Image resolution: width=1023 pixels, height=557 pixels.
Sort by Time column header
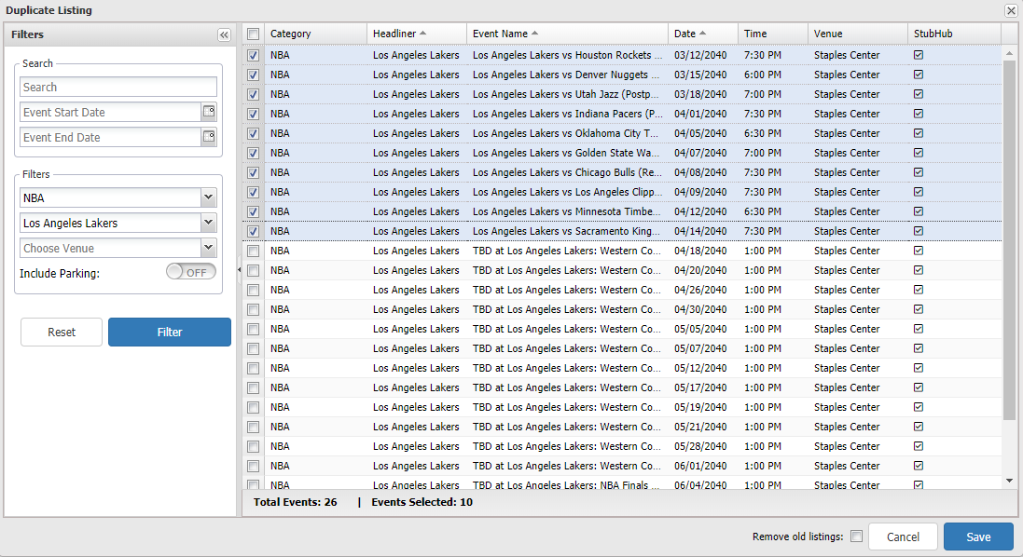click(772, 34)
